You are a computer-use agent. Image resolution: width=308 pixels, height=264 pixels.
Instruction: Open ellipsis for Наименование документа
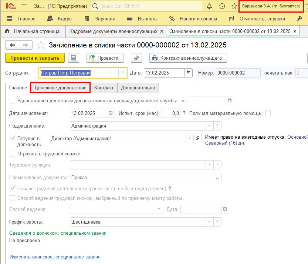[x=218, y=178]
